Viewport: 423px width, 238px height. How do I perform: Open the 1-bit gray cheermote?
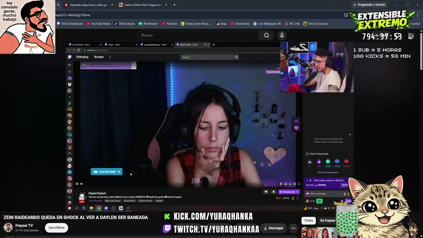(310, 161)
